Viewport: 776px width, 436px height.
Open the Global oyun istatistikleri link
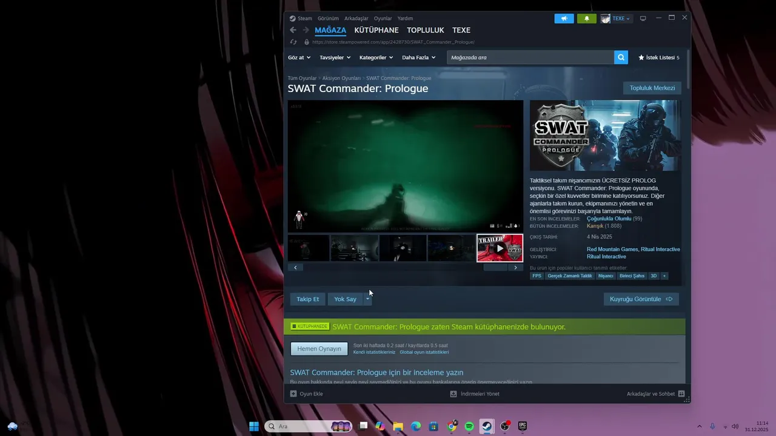tap(424, 352)
